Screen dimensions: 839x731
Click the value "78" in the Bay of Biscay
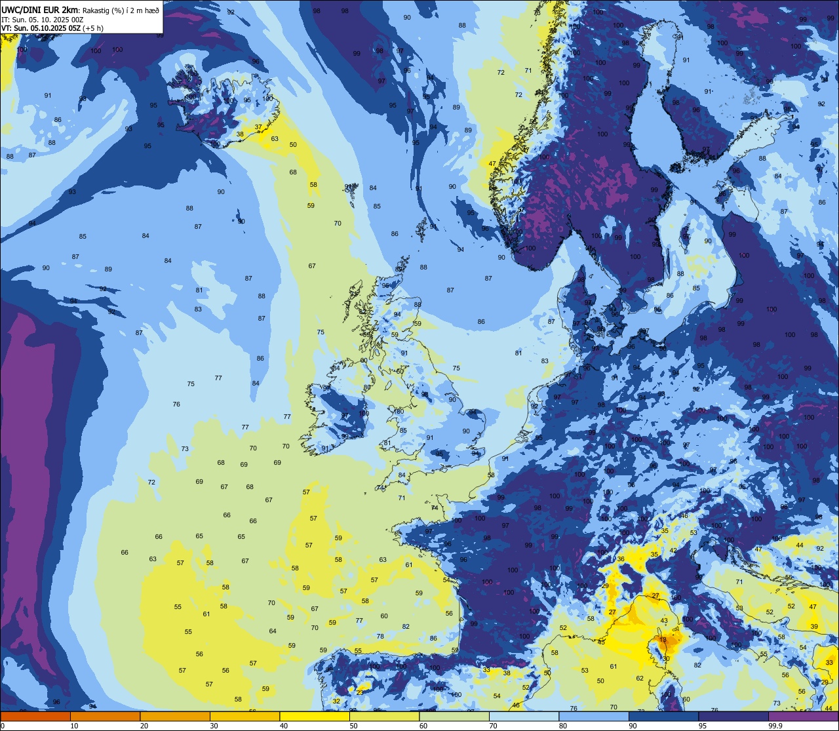[x=380, y=637]
